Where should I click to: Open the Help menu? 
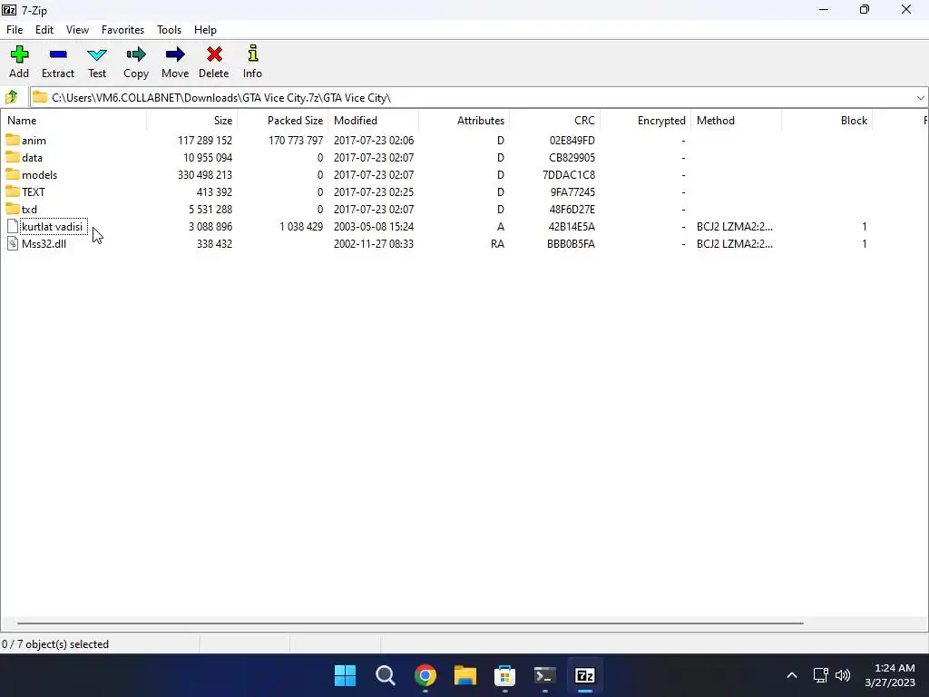point(205,30)
